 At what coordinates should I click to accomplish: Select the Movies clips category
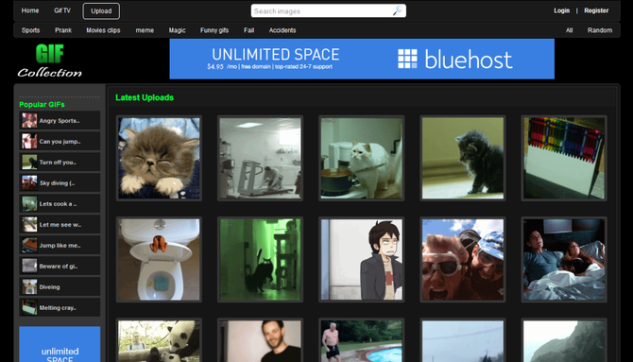coord(103,30)
